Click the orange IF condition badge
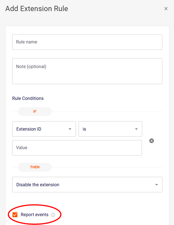The width and height of the screenshot is (174, 225). click(35, 112)
